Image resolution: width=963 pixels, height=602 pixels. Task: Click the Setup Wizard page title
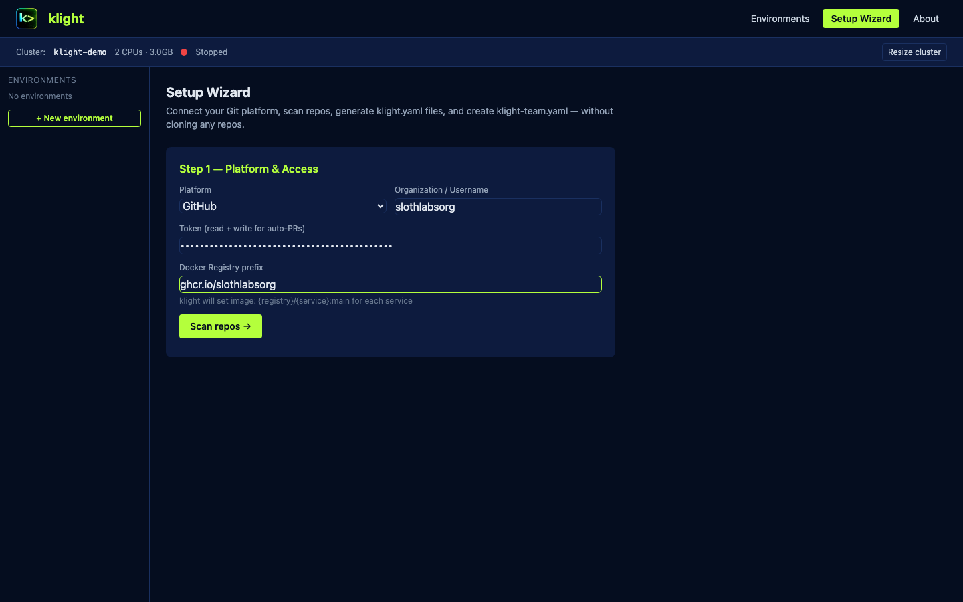(208, 92)
